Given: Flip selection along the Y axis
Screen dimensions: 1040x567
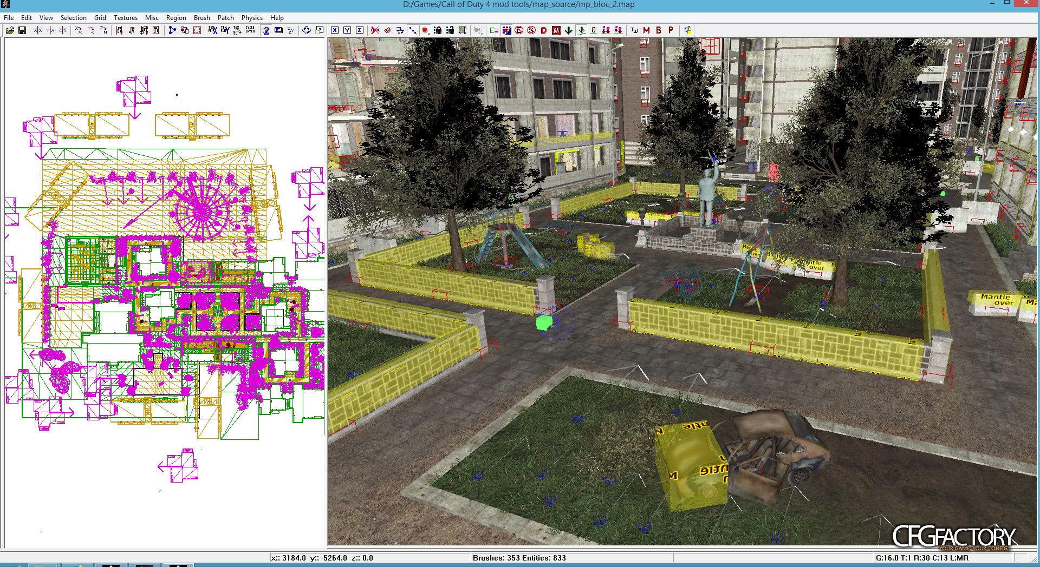Looking at the screenshot, I should point(50,30).
